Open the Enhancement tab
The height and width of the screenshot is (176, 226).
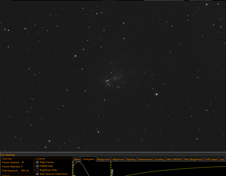pyautogui.click(x=145, y=159)
